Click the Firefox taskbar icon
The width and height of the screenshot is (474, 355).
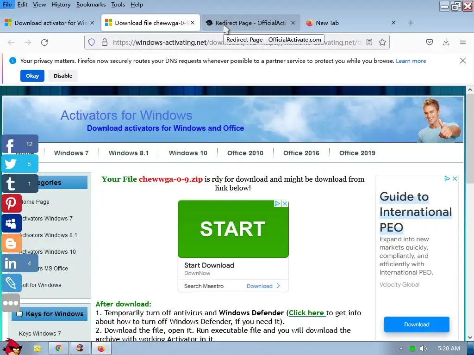point(101,349)
